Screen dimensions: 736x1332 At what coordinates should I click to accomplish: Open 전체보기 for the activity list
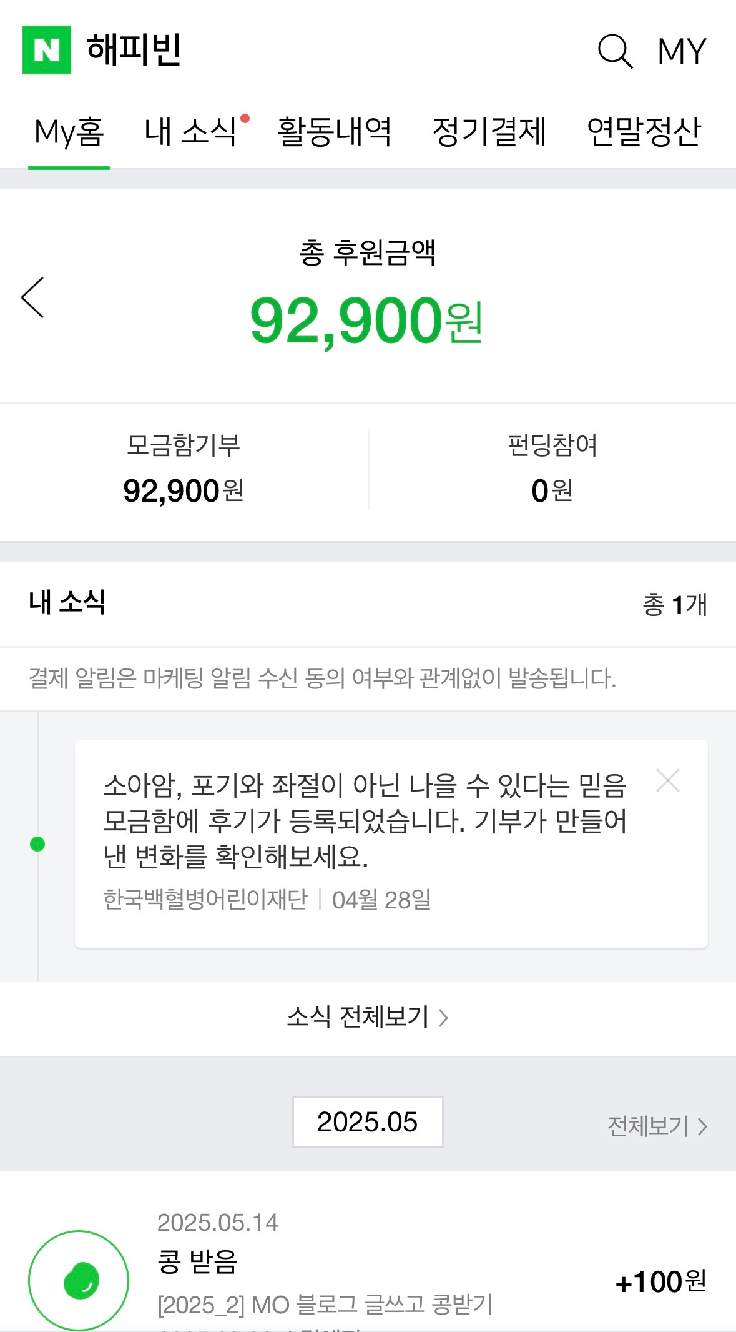tap(657, 1126)
